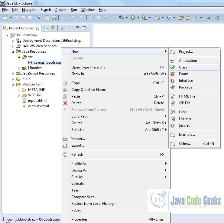Maximize the Project Explorer panel
This screenshot has width=224, height=223.
pos(84,28)
